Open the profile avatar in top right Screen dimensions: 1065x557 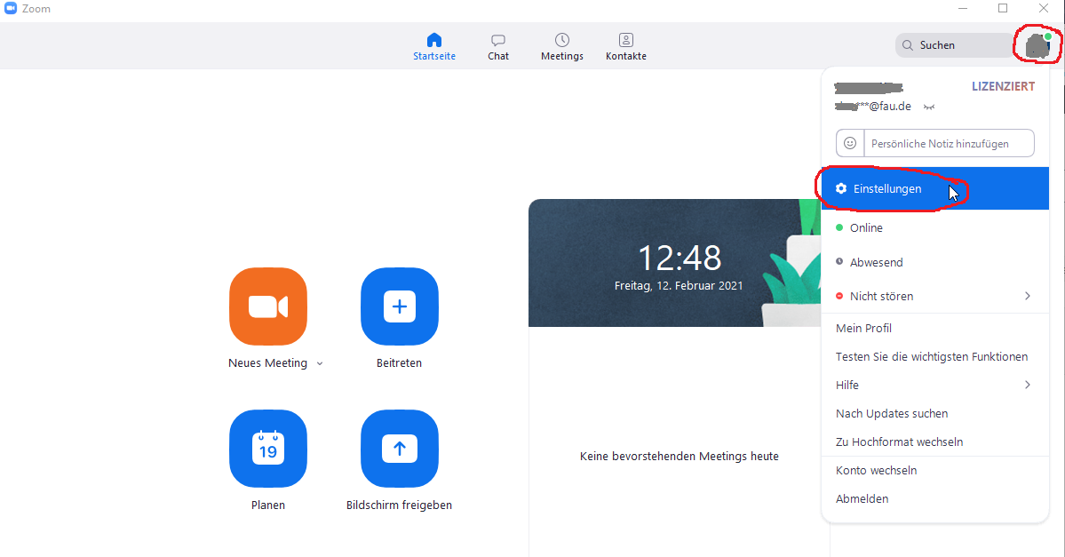click(x=1037, y=44)
